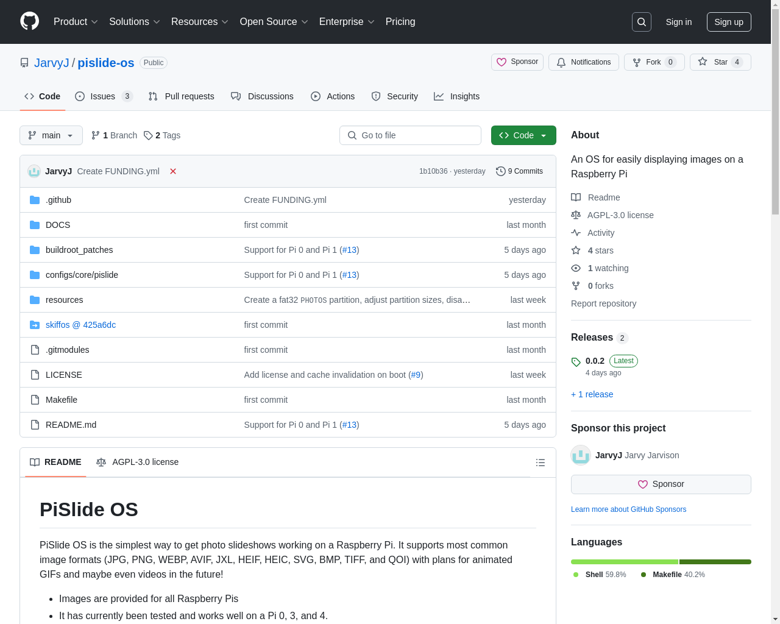
Task: Click the repository icon beside JarvyJ
Action: coord(24,63)
